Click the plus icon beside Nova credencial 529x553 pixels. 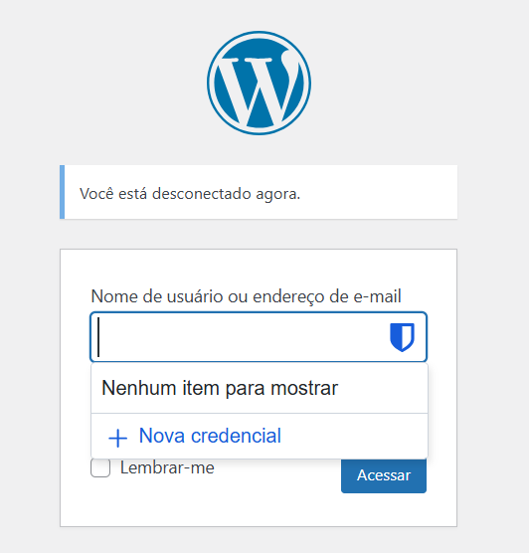117,438
